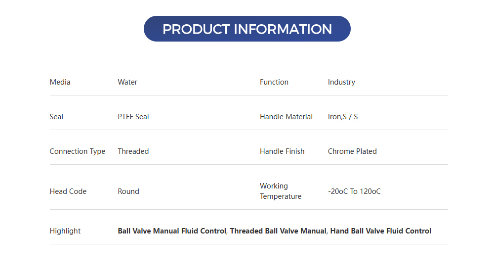This screenshot has width=494, height=279.
Task: Click the Handle Material label
Action: tap(286, 117)
